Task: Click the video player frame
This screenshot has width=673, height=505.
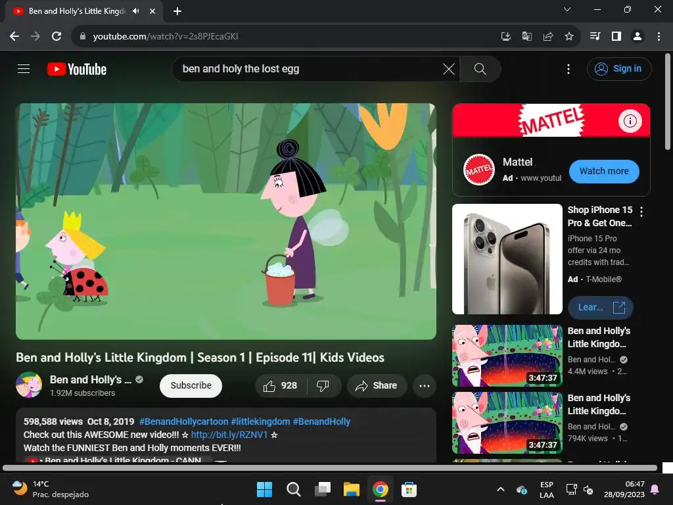Action: click(x=226, y=221)
